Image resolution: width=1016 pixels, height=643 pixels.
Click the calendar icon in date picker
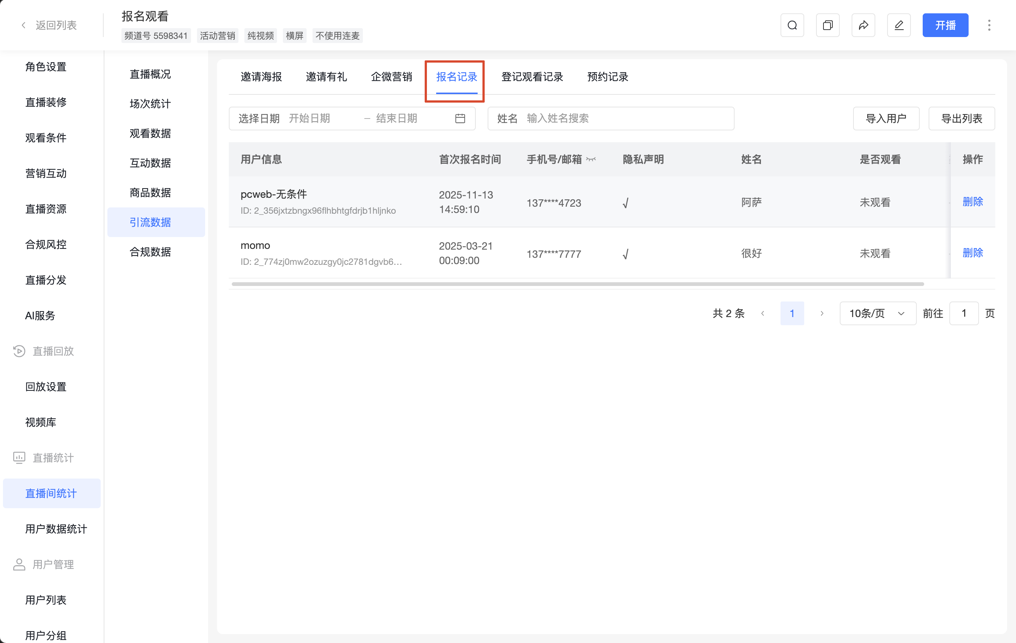[460, 119]
